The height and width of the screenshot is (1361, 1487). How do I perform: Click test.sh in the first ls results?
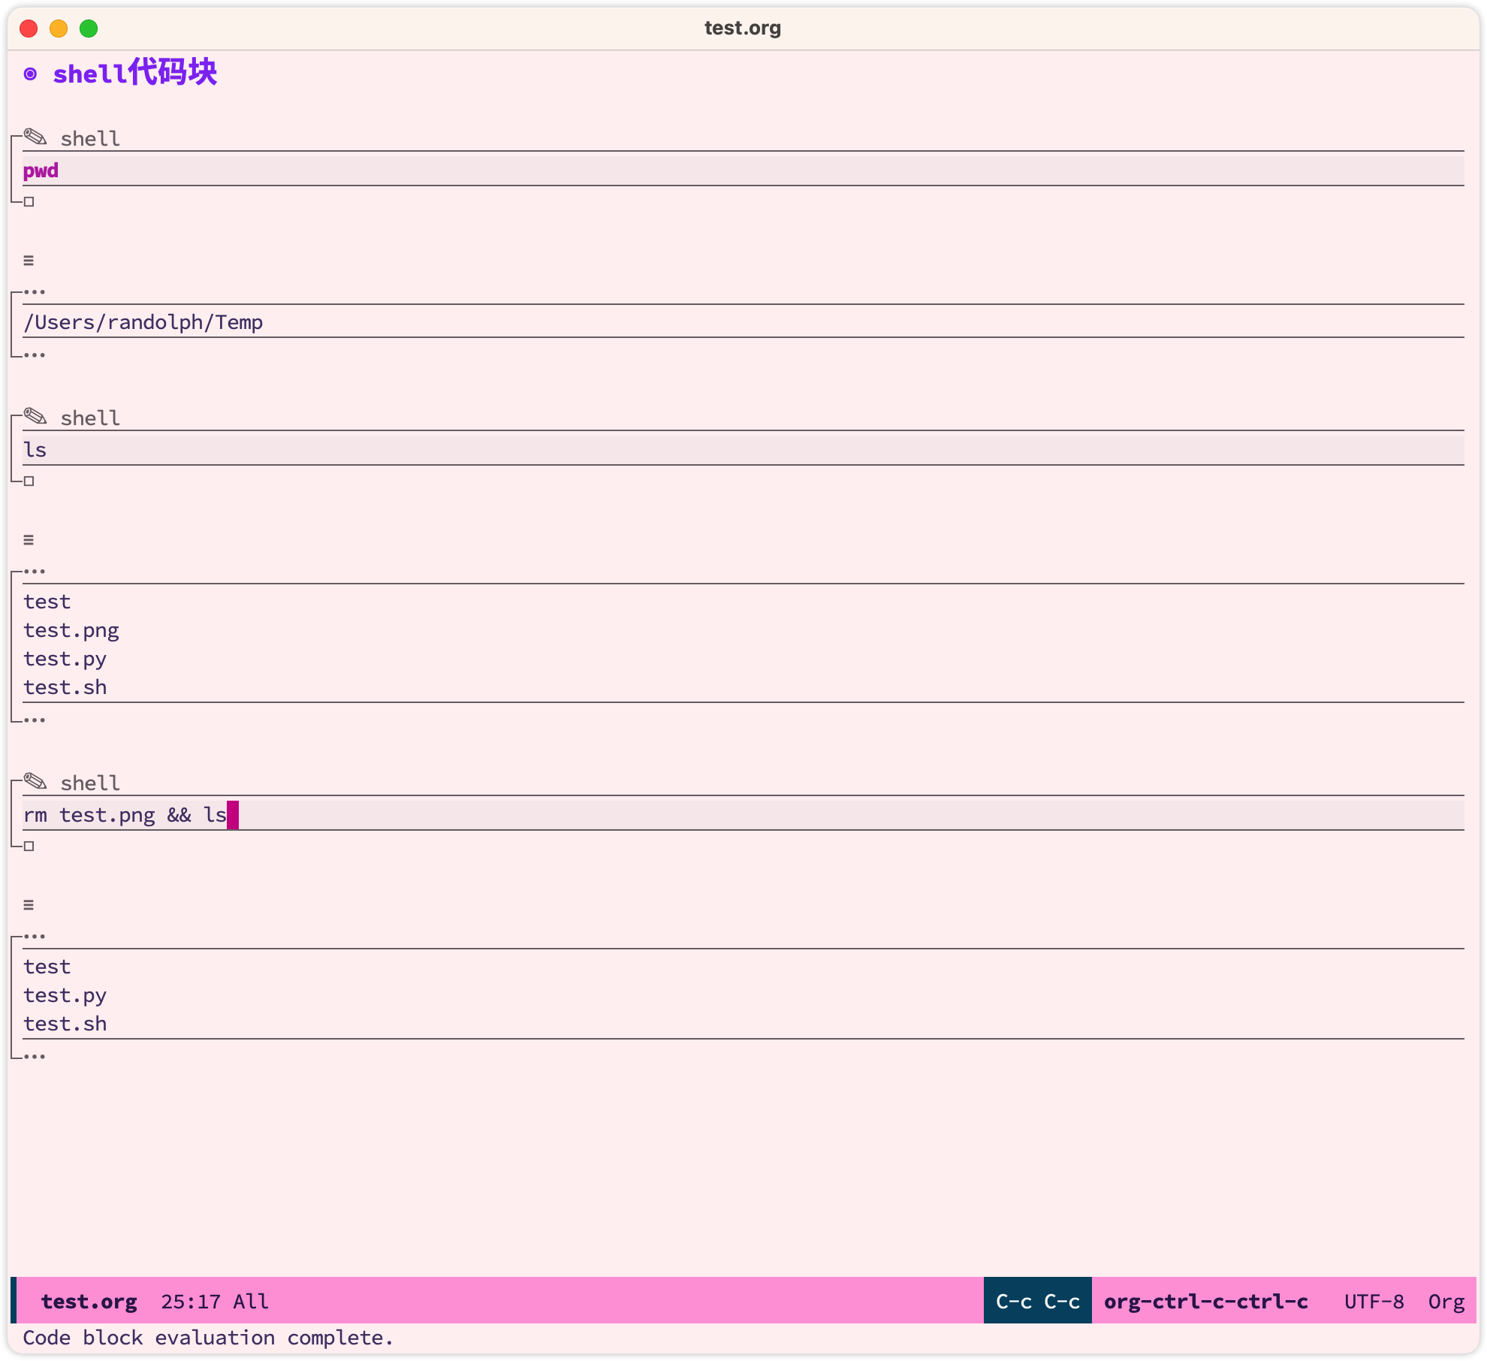[x=65, y=687]
